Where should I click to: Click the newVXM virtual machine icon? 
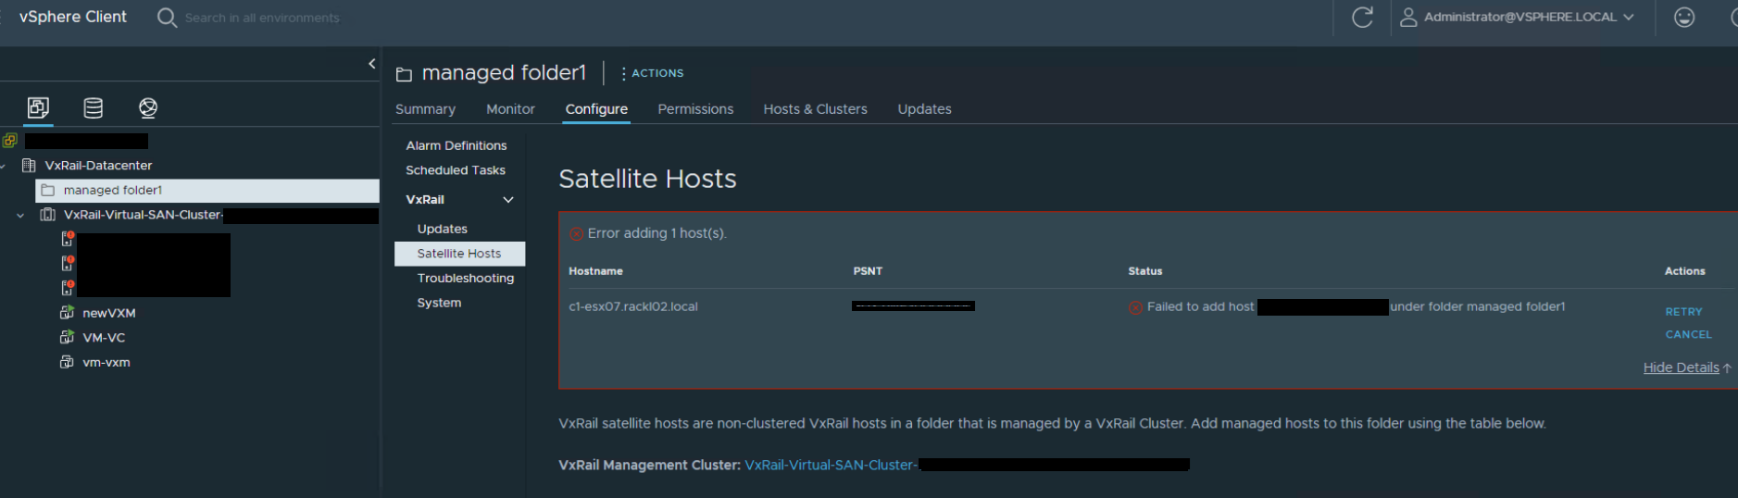pyautogui.click(x=67, y=313)
